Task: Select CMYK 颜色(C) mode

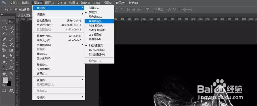Action: pyautogui.click(x=99, y=30)
